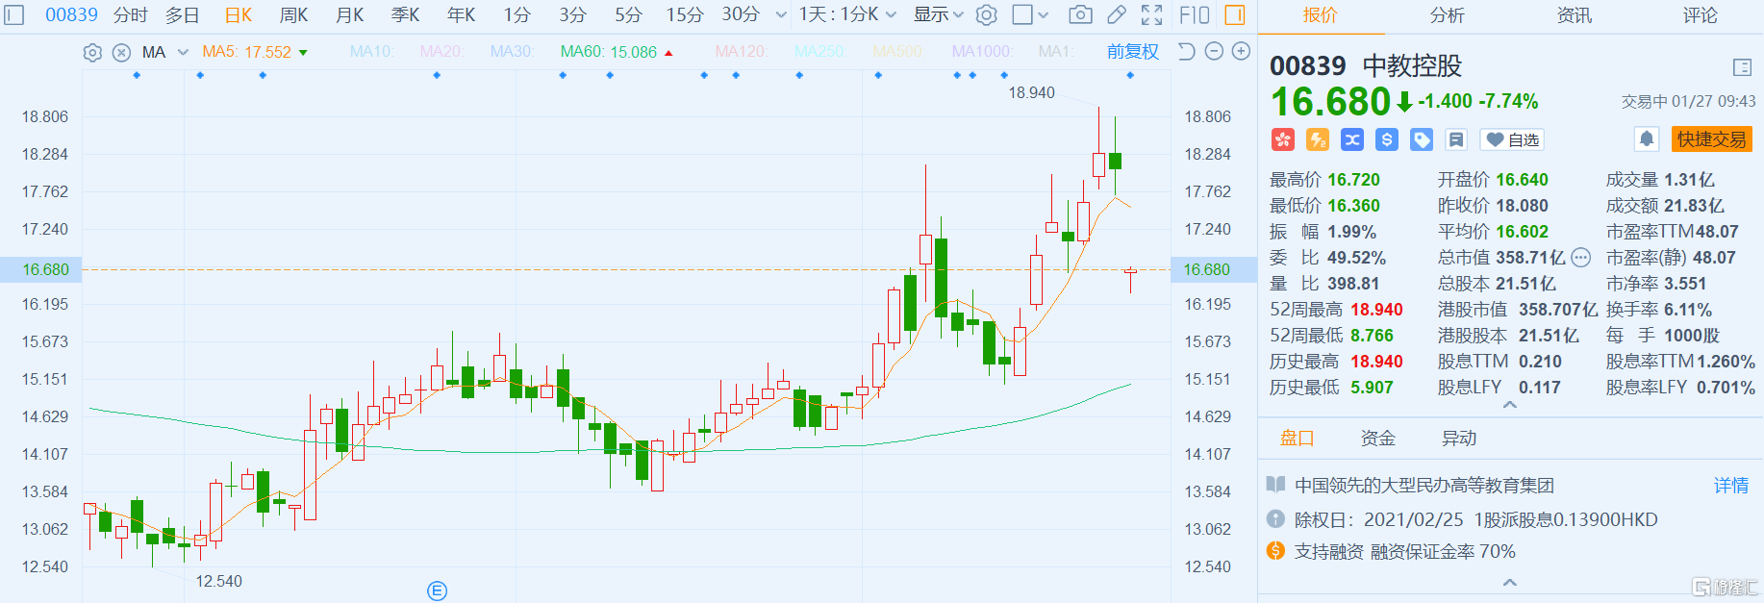Open the 资讯 news tab
This screenshot has width=1764, height=603.
click(x=1574, y=15)
